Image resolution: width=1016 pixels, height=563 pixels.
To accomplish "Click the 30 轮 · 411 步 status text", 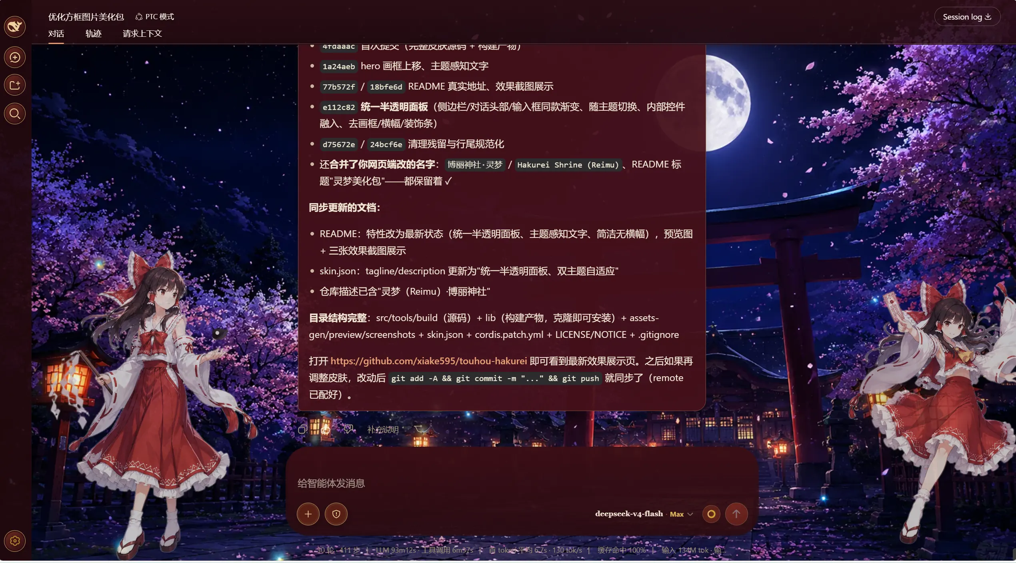I will tap(338, 550).
